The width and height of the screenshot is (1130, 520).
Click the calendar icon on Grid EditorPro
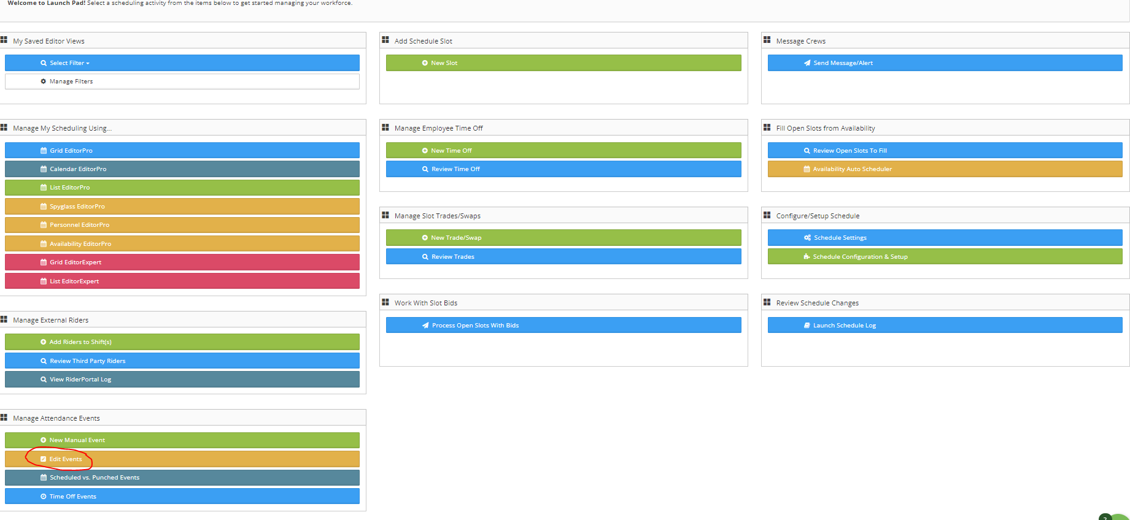click(x=44, y=151)
